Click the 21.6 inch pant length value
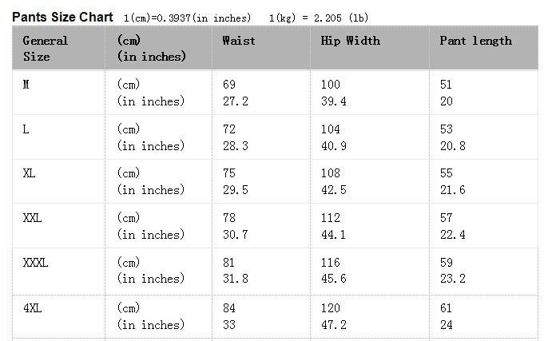 (x=452, y=190)
